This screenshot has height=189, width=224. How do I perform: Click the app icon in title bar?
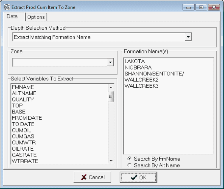click(x=7, y=7)
